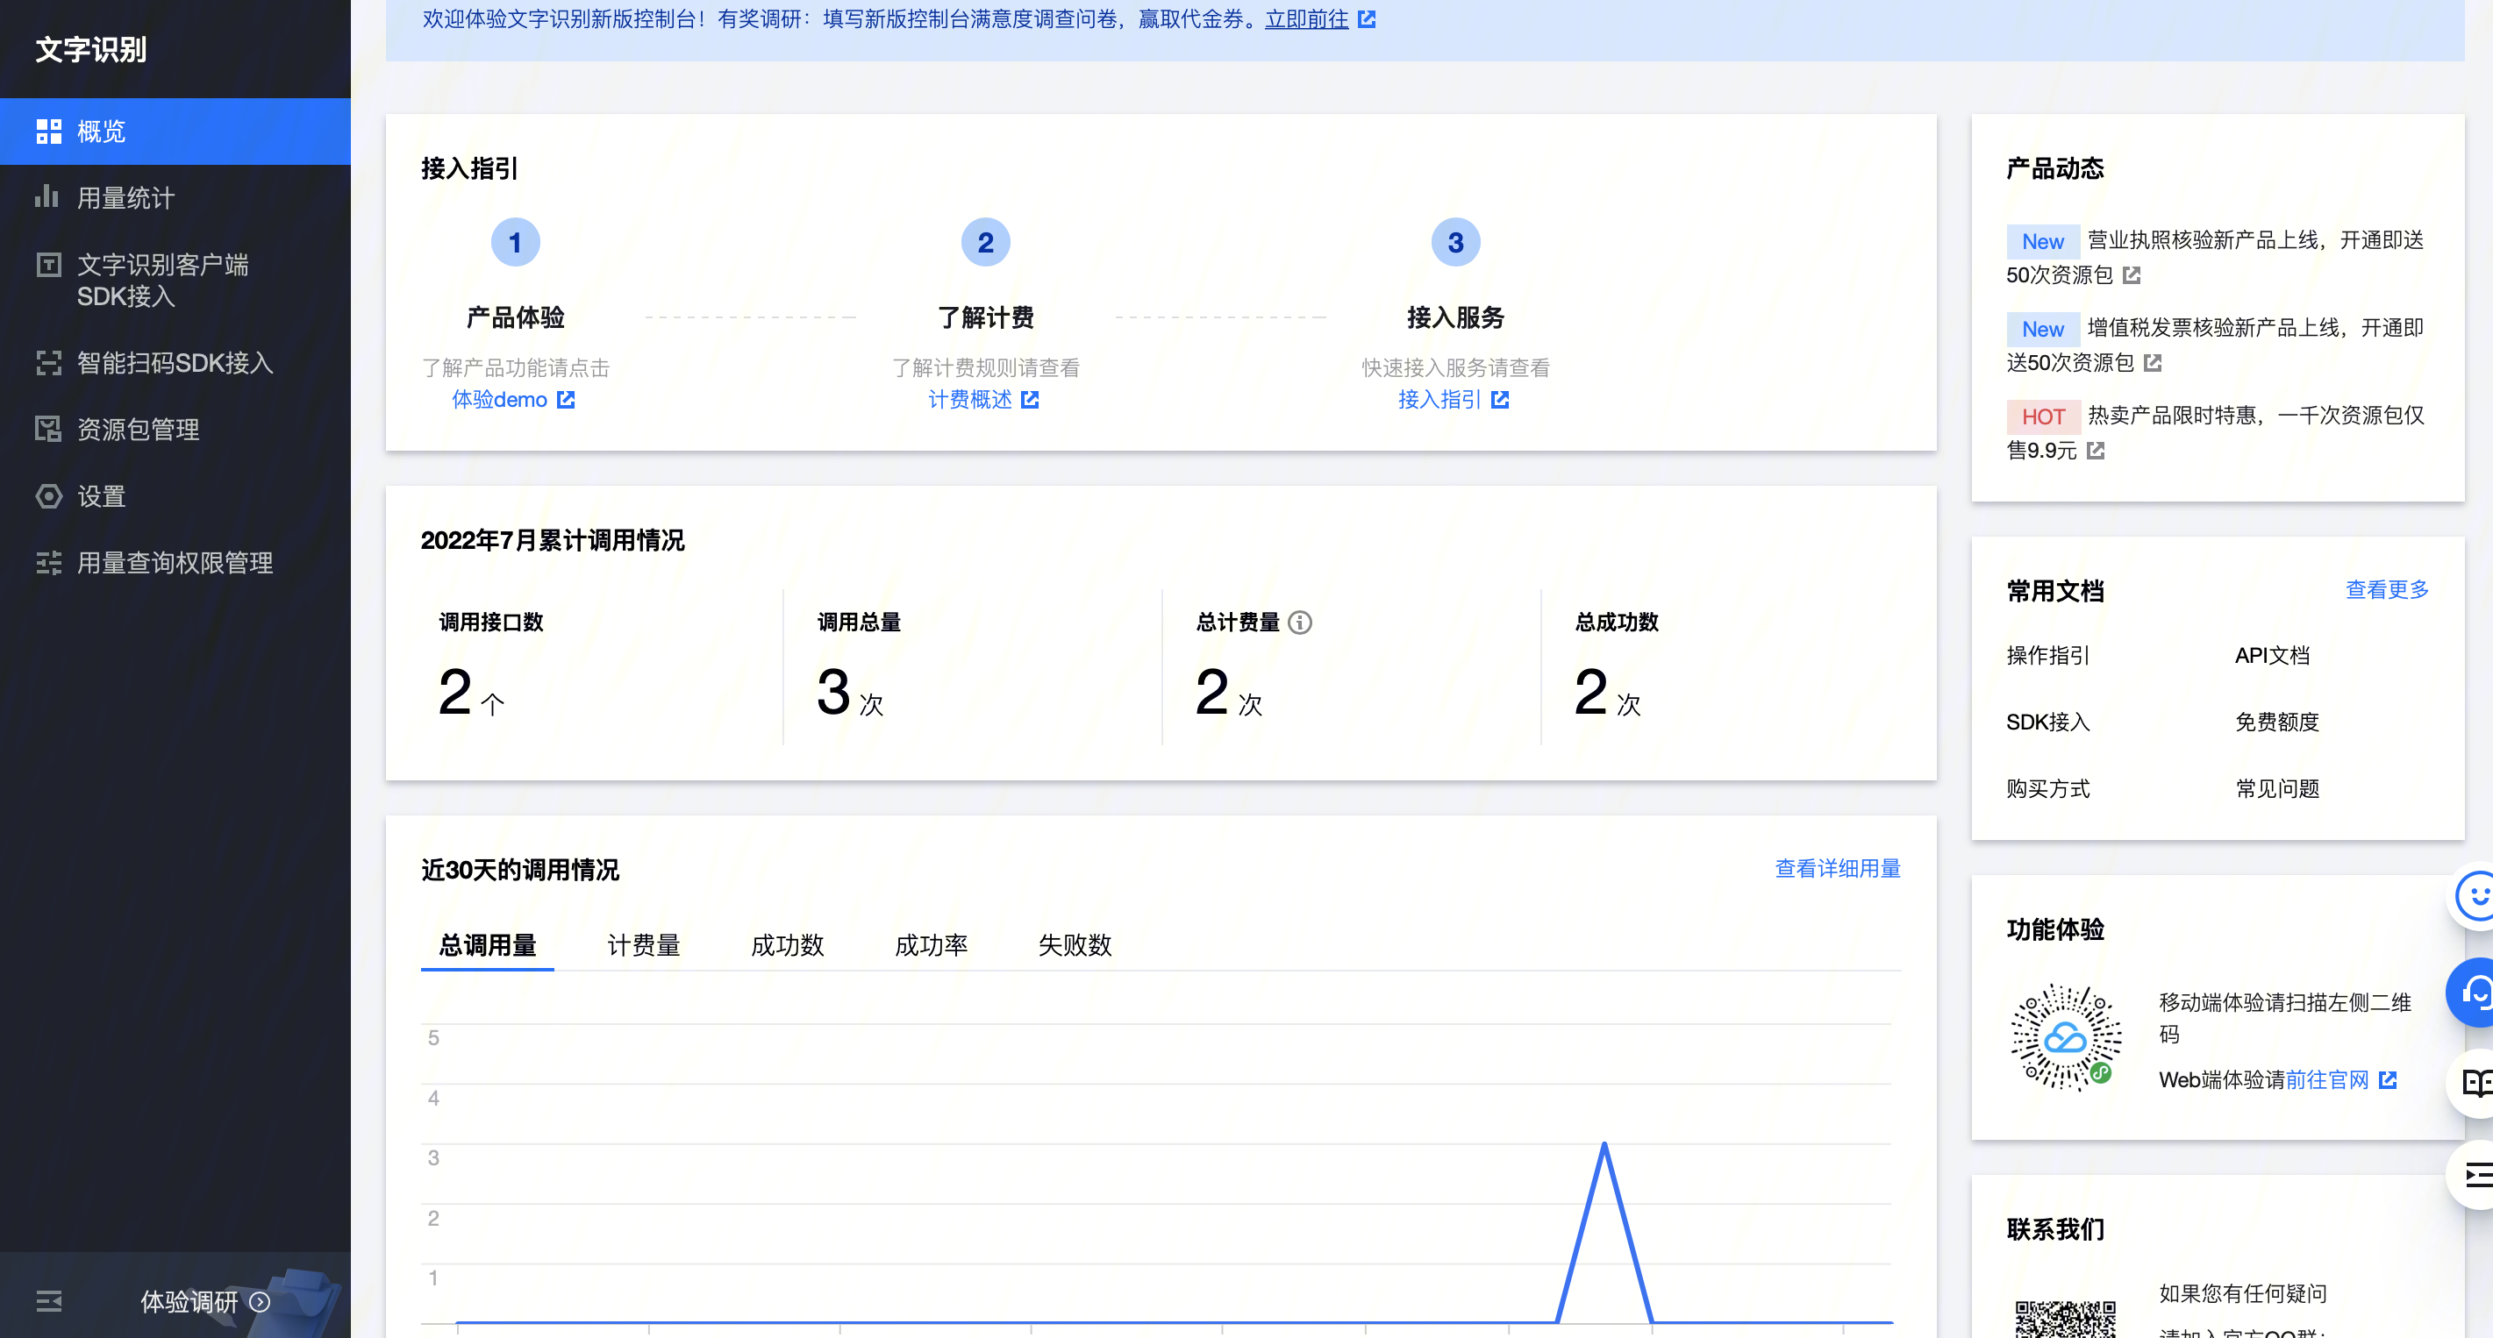Click the external icon beside 前往官网

[2388, 1079]
